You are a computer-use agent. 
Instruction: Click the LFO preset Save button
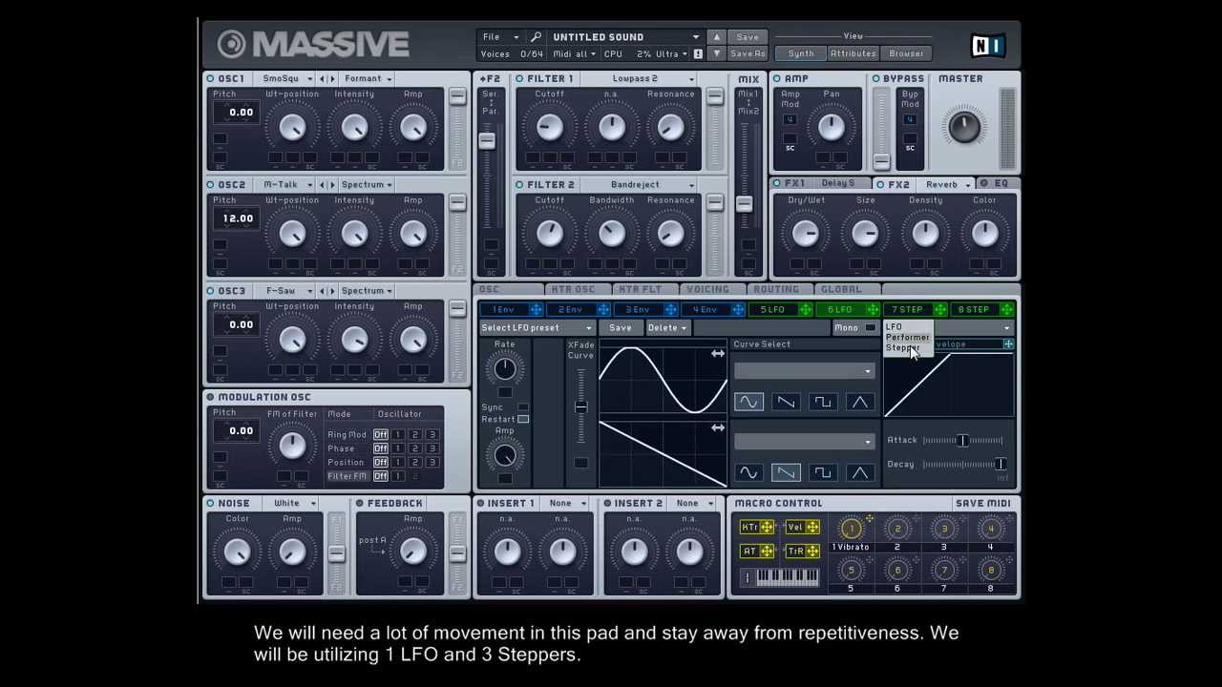tap(621, 328)
